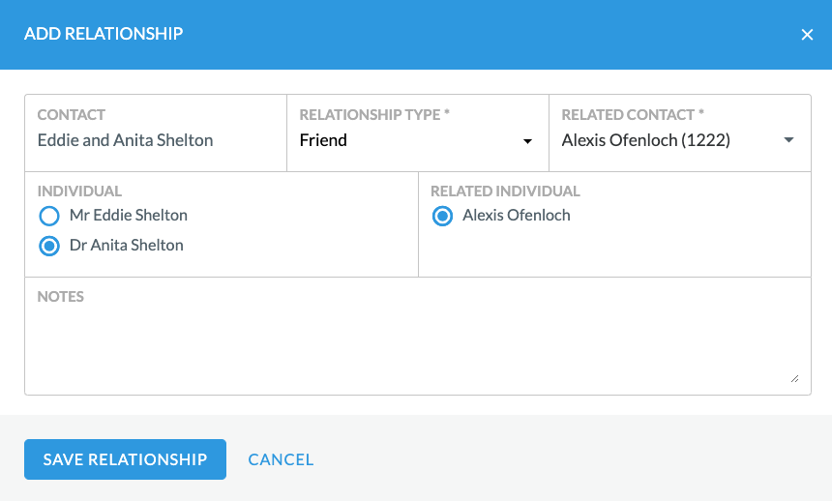Click the Related Contact field label
832x501 pixels.
(x=633, y=115)
